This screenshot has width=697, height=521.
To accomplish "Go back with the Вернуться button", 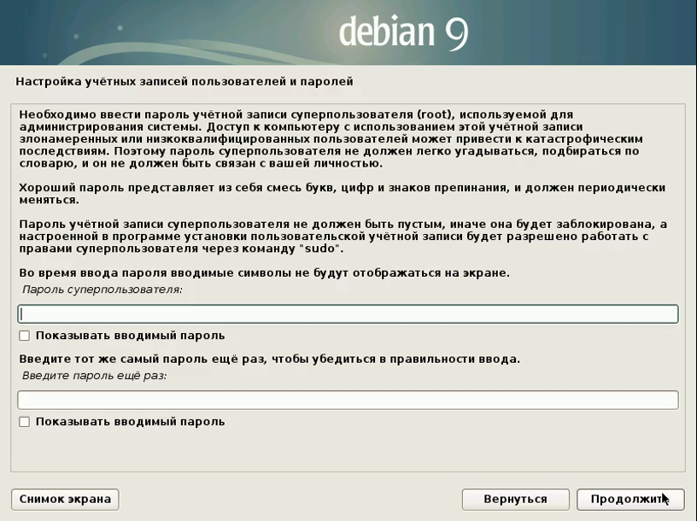I will click(x=514, y=499).
